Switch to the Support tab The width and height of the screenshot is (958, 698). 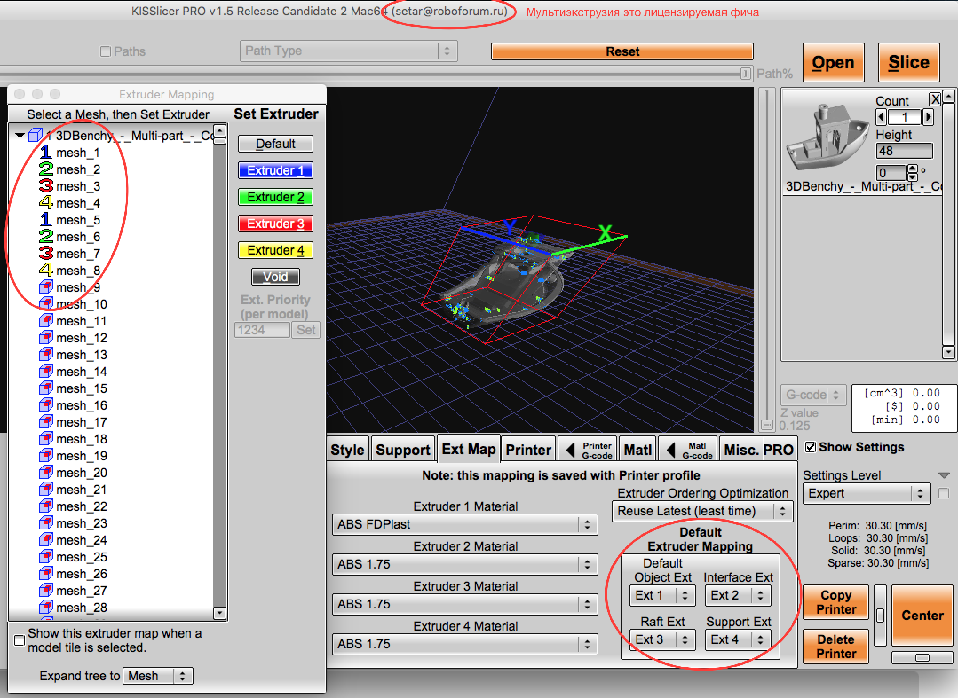(403, 450)
